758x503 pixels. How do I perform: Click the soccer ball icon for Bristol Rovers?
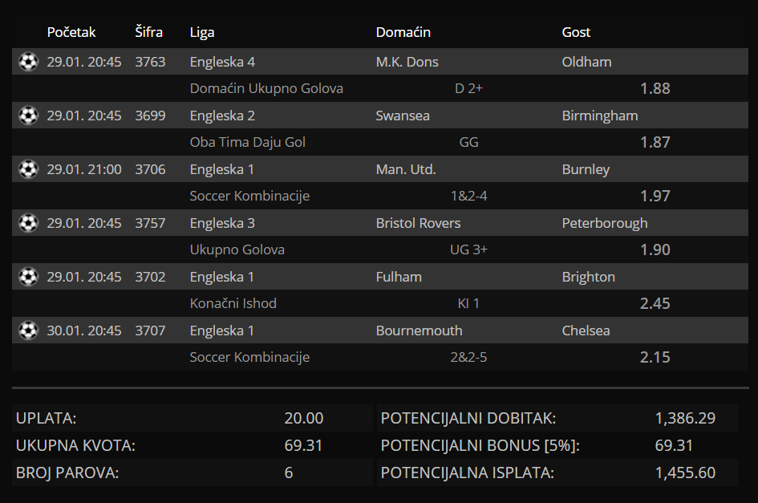point(28,222)
